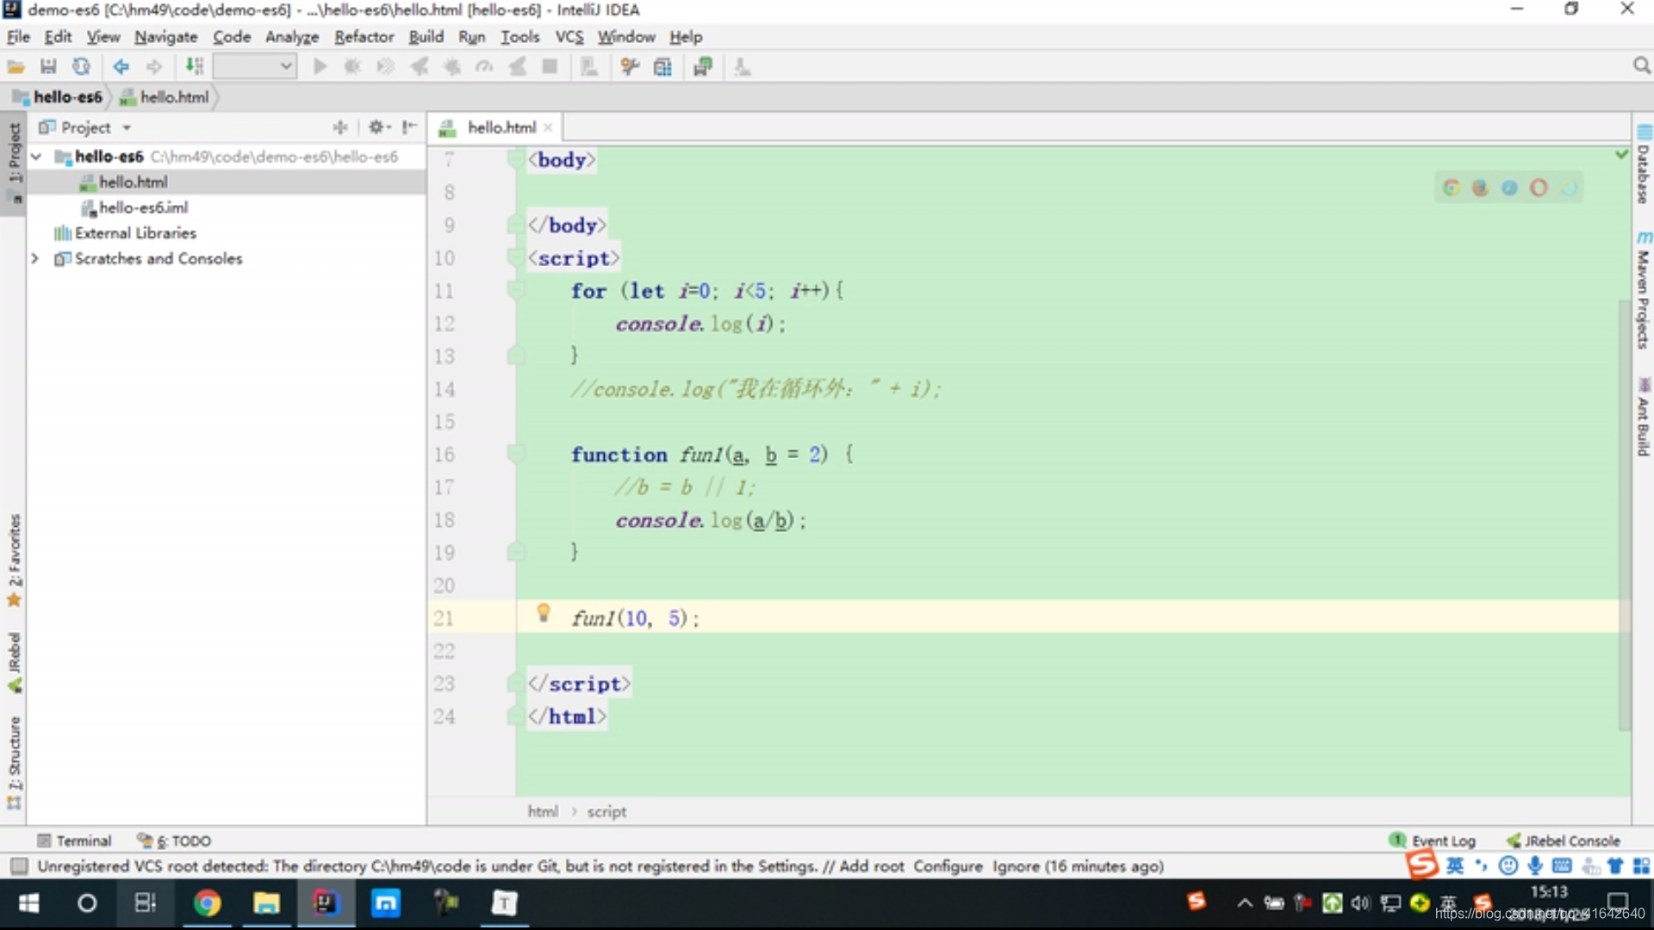Open the run configuration combo box
This screenshot has width=1654, height=930.
click(x=255, y=66)
